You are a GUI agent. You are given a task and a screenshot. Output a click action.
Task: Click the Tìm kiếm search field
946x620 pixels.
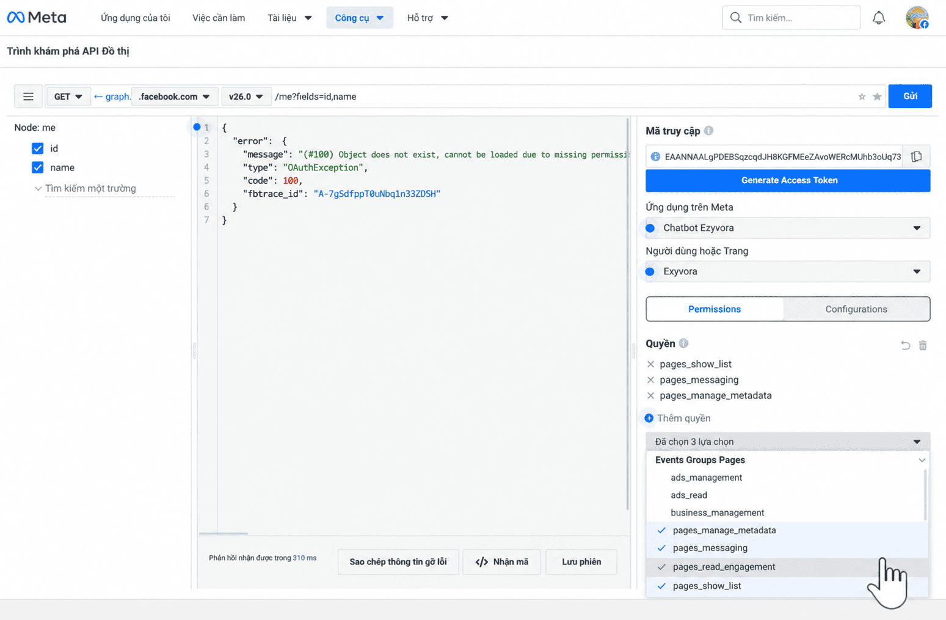tap(791, 18)
